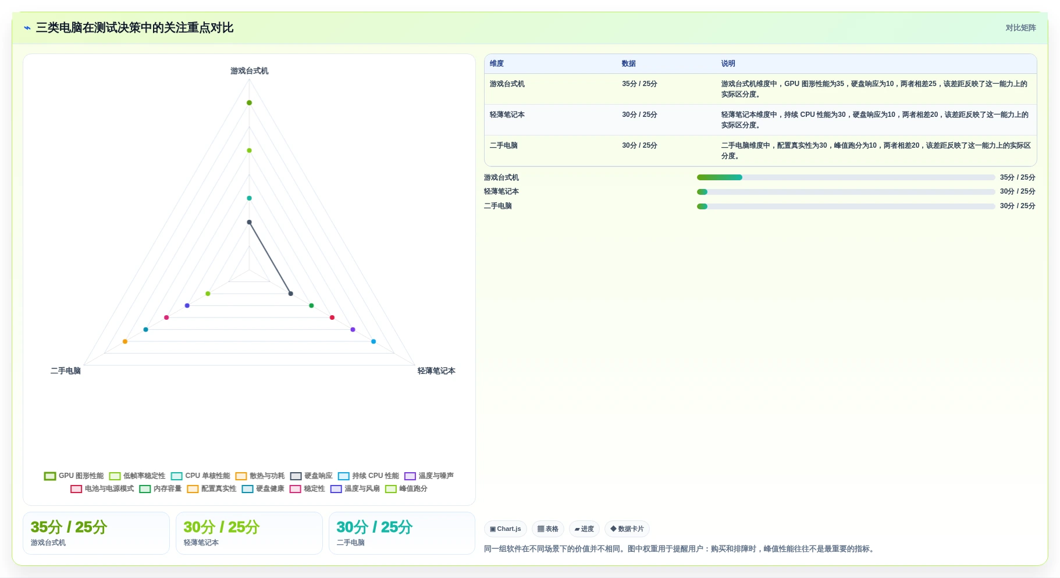Click the 二手电脑 progress bar

pos(846,206)
